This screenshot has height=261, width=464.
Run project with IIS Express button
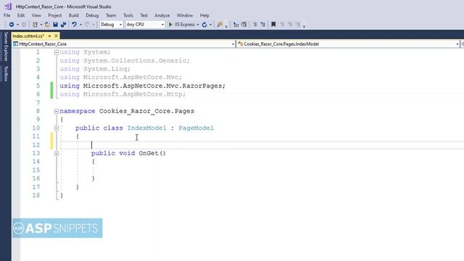click(185, 25)
